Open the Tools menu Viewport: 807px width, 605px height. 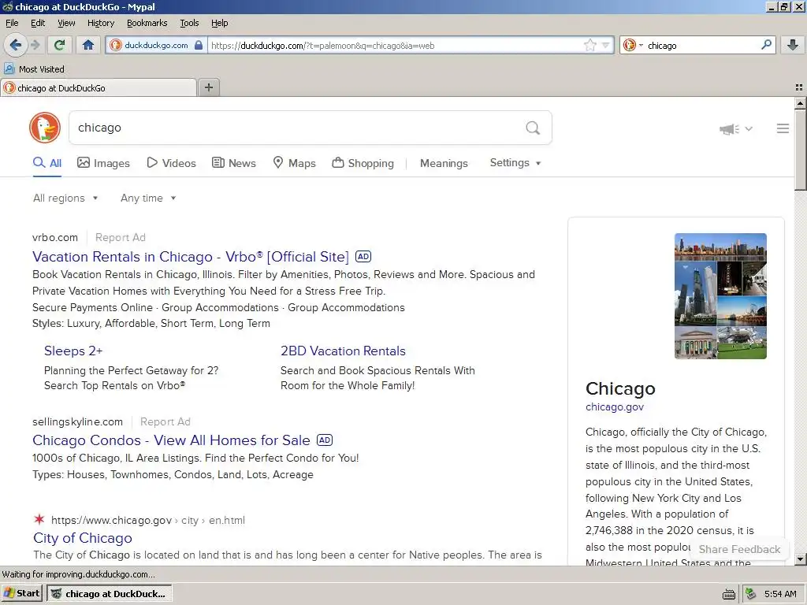(x=189, y=23)
